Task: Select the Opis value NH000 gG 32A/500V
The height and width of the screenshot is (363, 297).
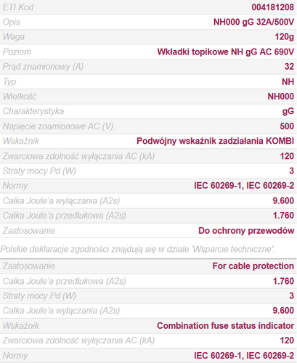Action: click(x=253, y=22)
